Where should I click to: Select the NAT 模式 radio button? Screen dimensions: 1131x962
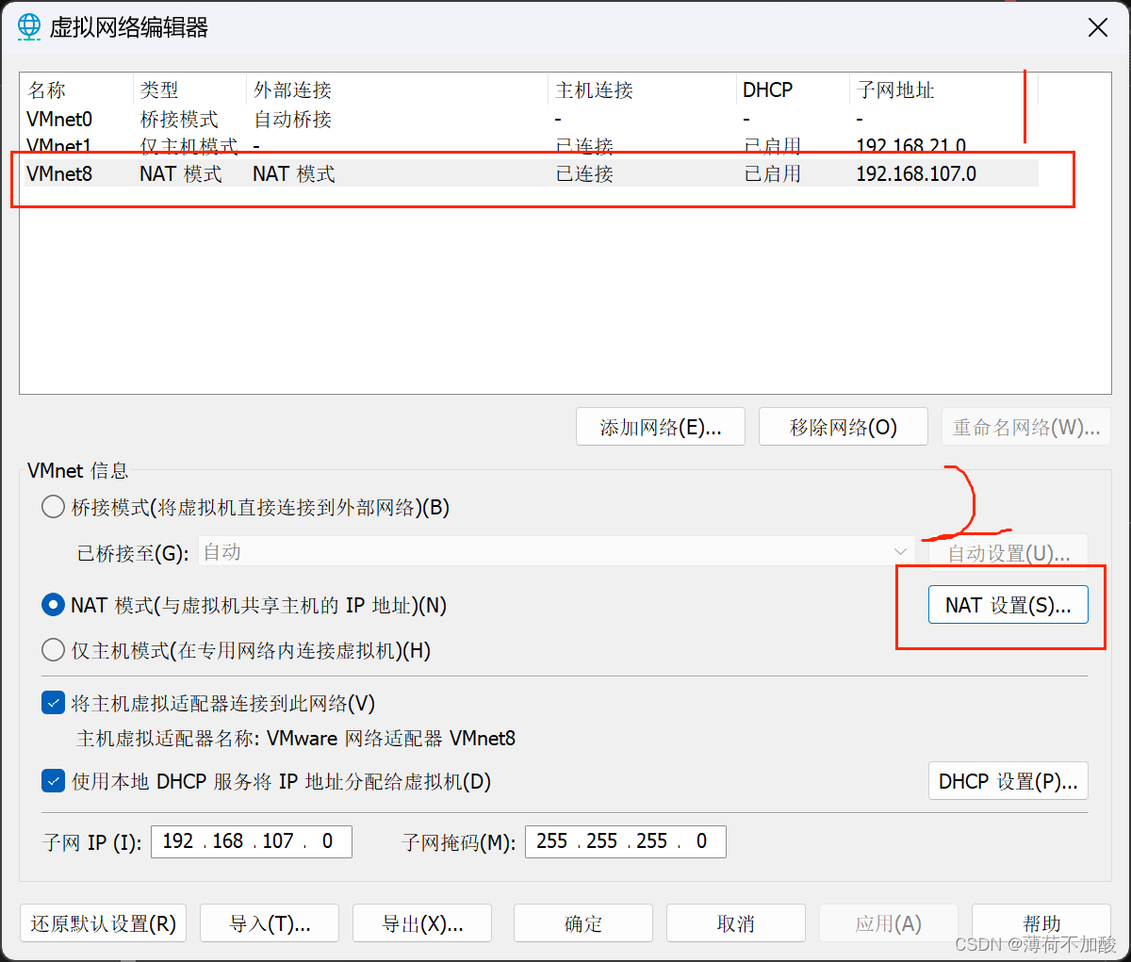tap(54, 605)
